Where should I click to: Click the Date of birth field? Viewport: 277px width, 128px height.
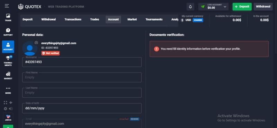(x=82, y=108)
